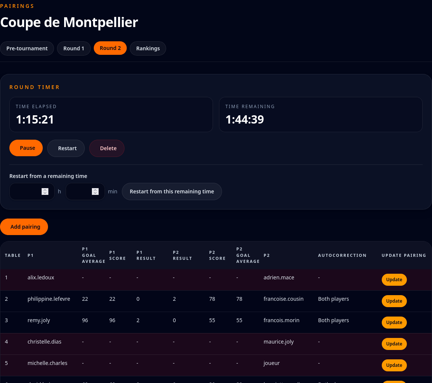432x383 pixels.
Task: Click Both players in francois.morin row
Action: [x=333, y=320]
